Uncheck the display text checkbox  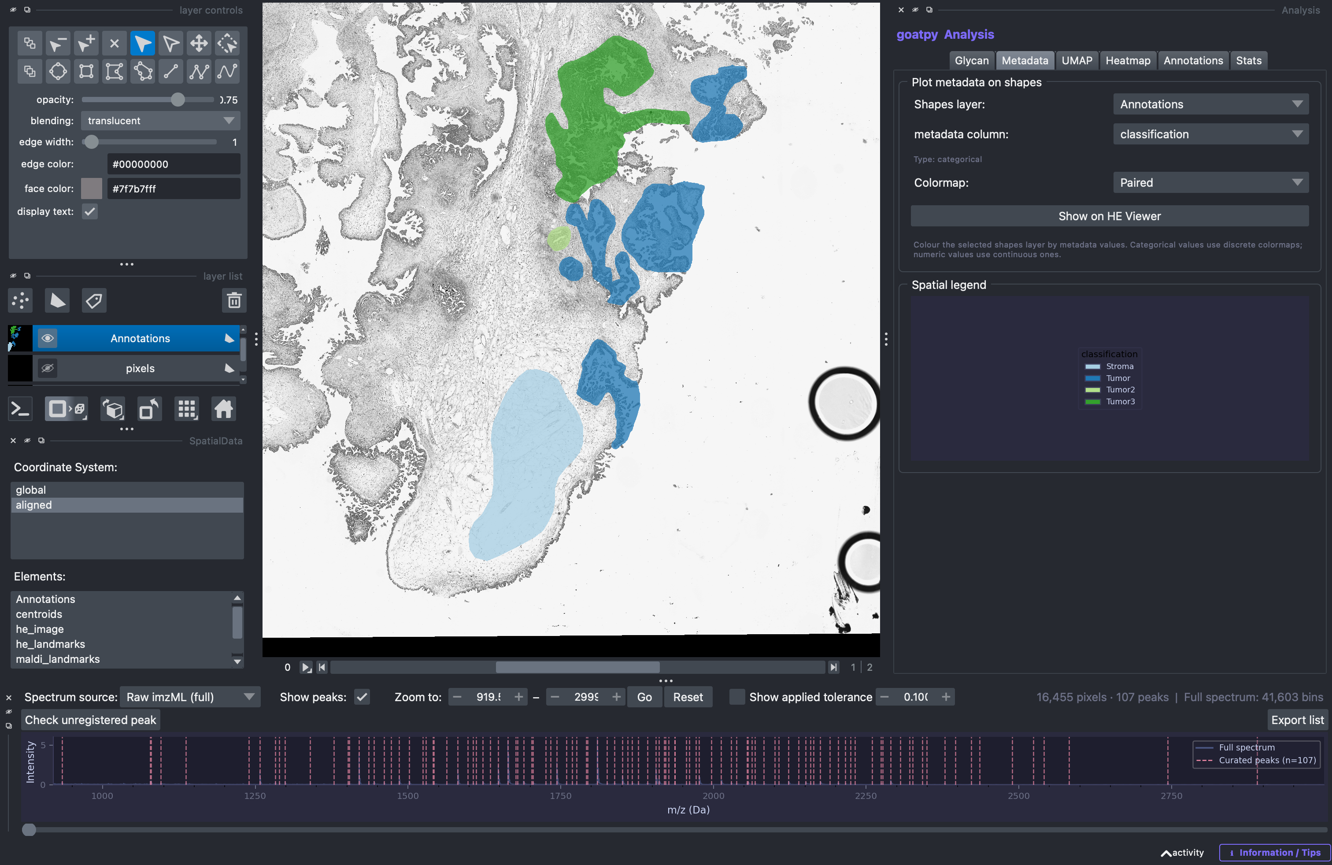(89, 211)
